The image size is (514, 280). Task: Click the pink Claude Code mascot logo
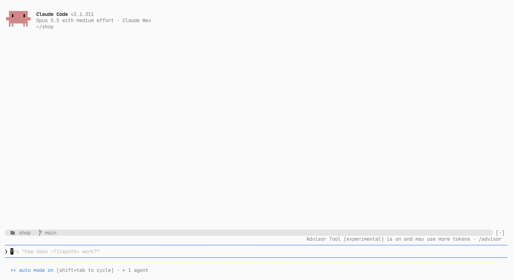coord(18,19)
